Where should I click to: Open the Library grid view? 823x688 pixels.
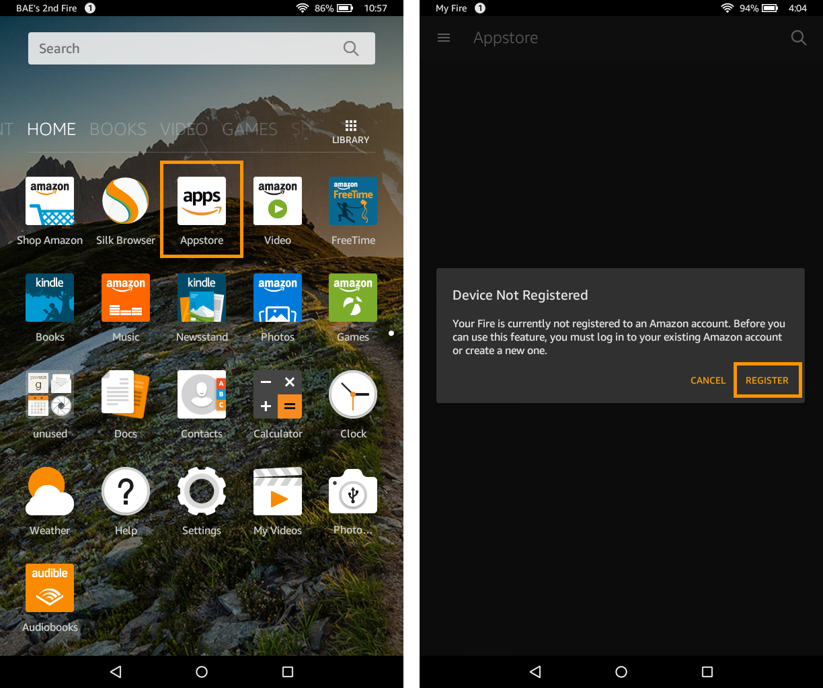pyautogui.click(x=350, y=132)
